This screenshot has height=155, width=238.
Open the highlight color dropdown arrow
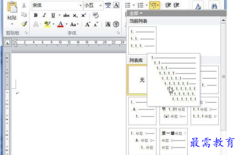(54, 24)
